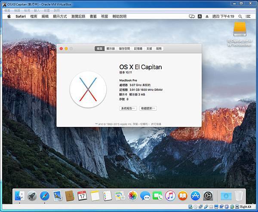Click VirtualBox optical disc status icon

(x=196, y=207)
